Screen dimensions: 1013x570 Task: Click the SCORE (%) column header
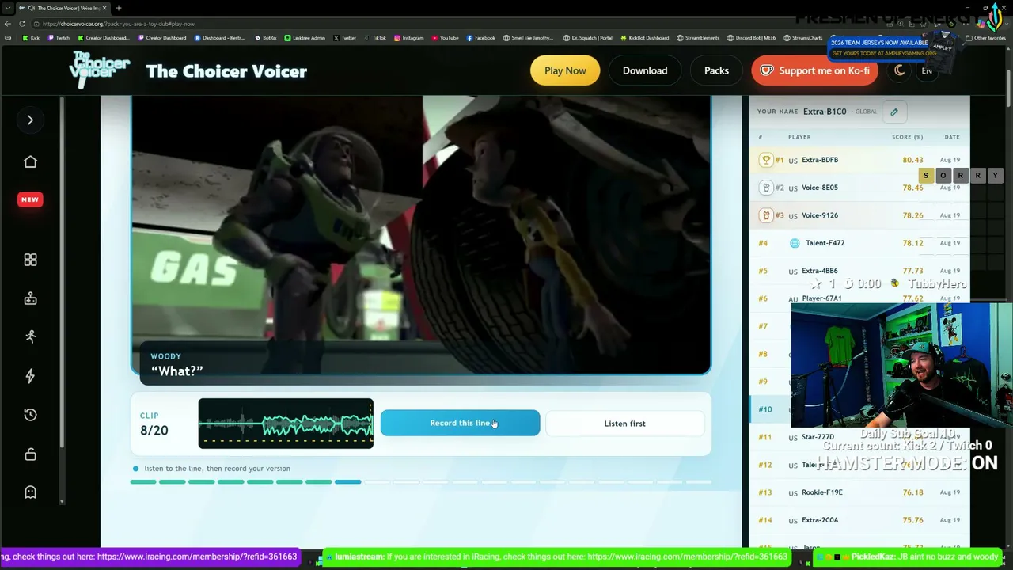(x=907, y=137)
